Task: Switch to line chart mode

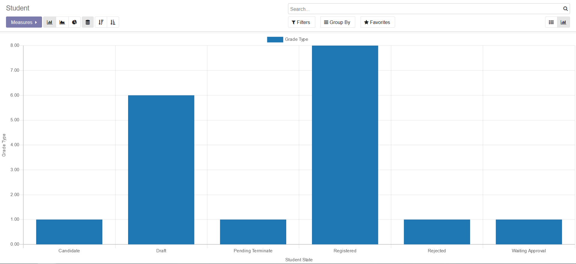Action: (62, 22)
